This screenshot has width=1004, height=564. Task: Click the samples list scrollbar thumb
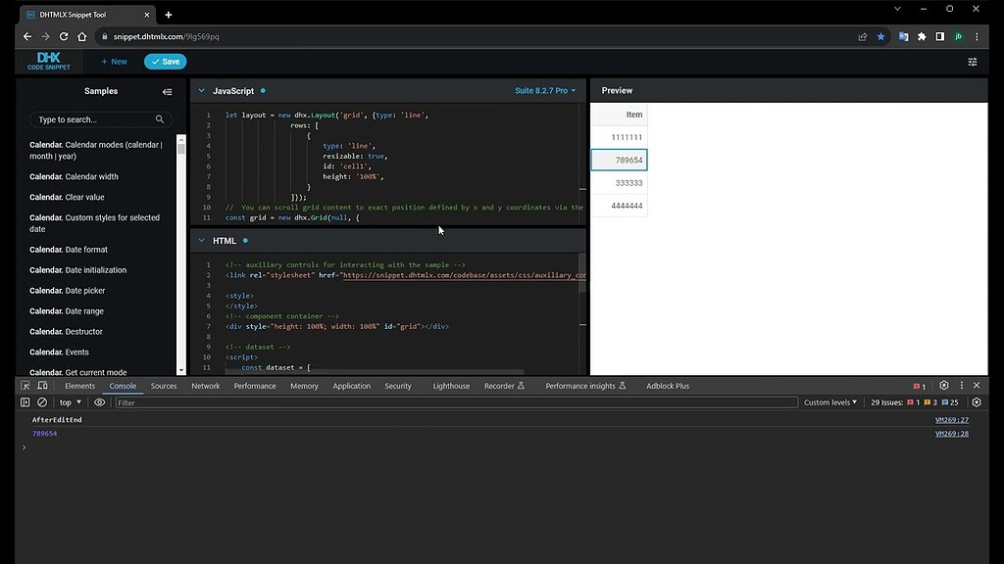coord(181,149)
